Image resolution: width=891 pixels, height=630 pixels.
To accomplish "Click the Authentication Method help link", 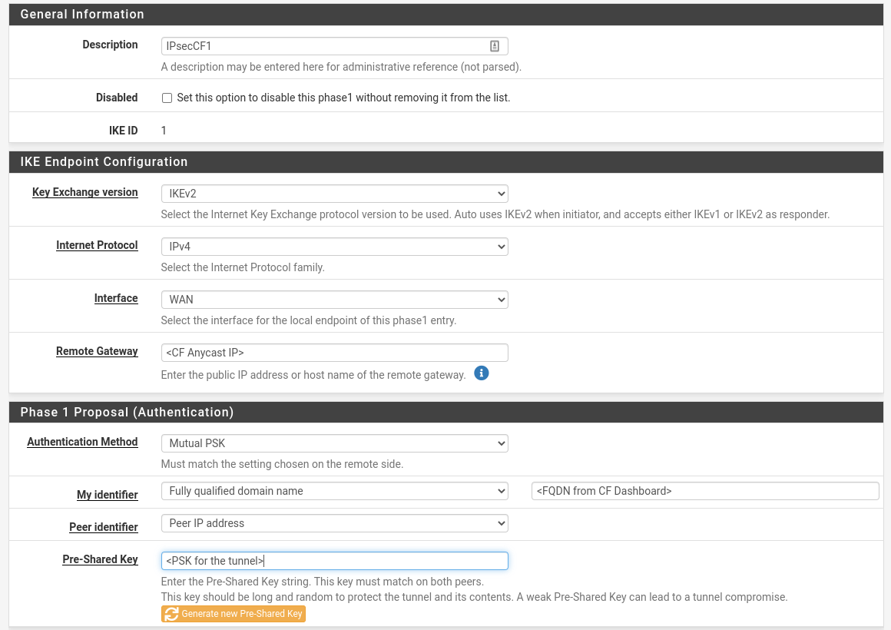I will pos(82,442).
